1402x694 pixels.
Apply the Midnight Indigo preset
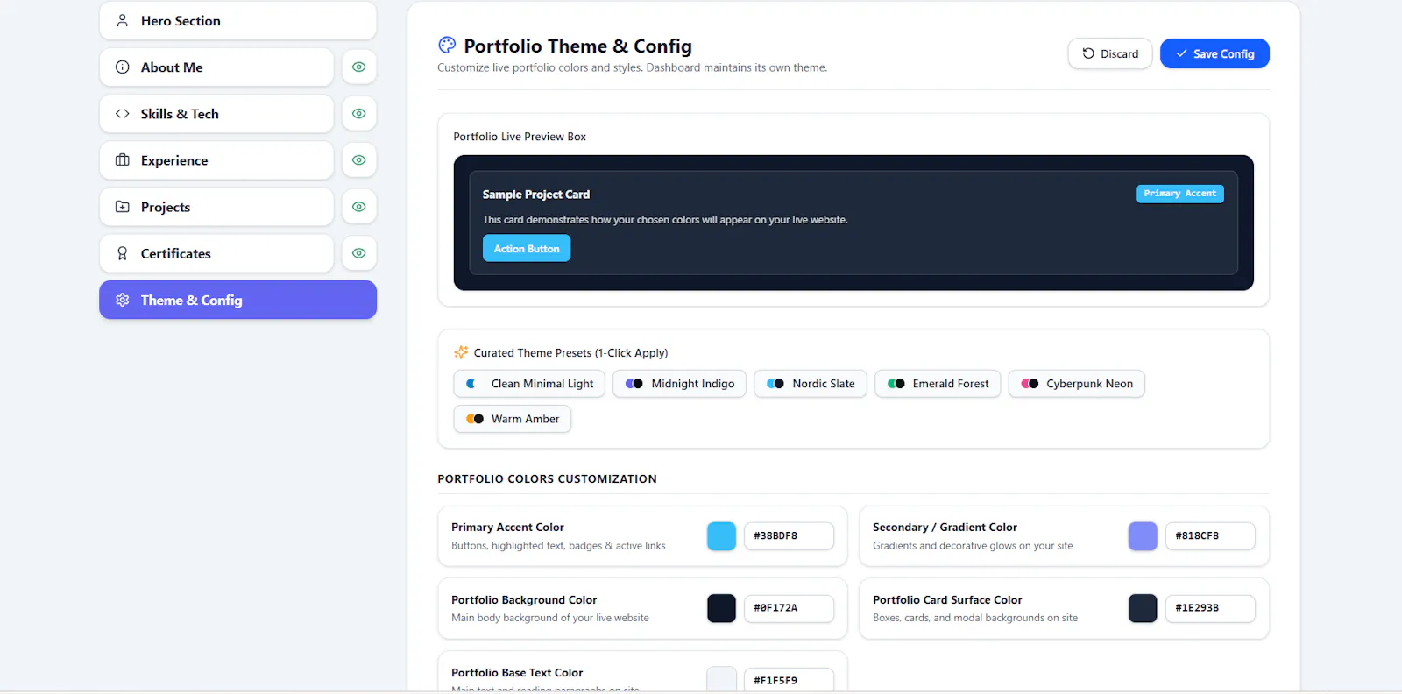[x=680, y=383]
